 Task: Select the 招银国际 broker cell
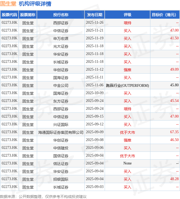pos(61,179)
